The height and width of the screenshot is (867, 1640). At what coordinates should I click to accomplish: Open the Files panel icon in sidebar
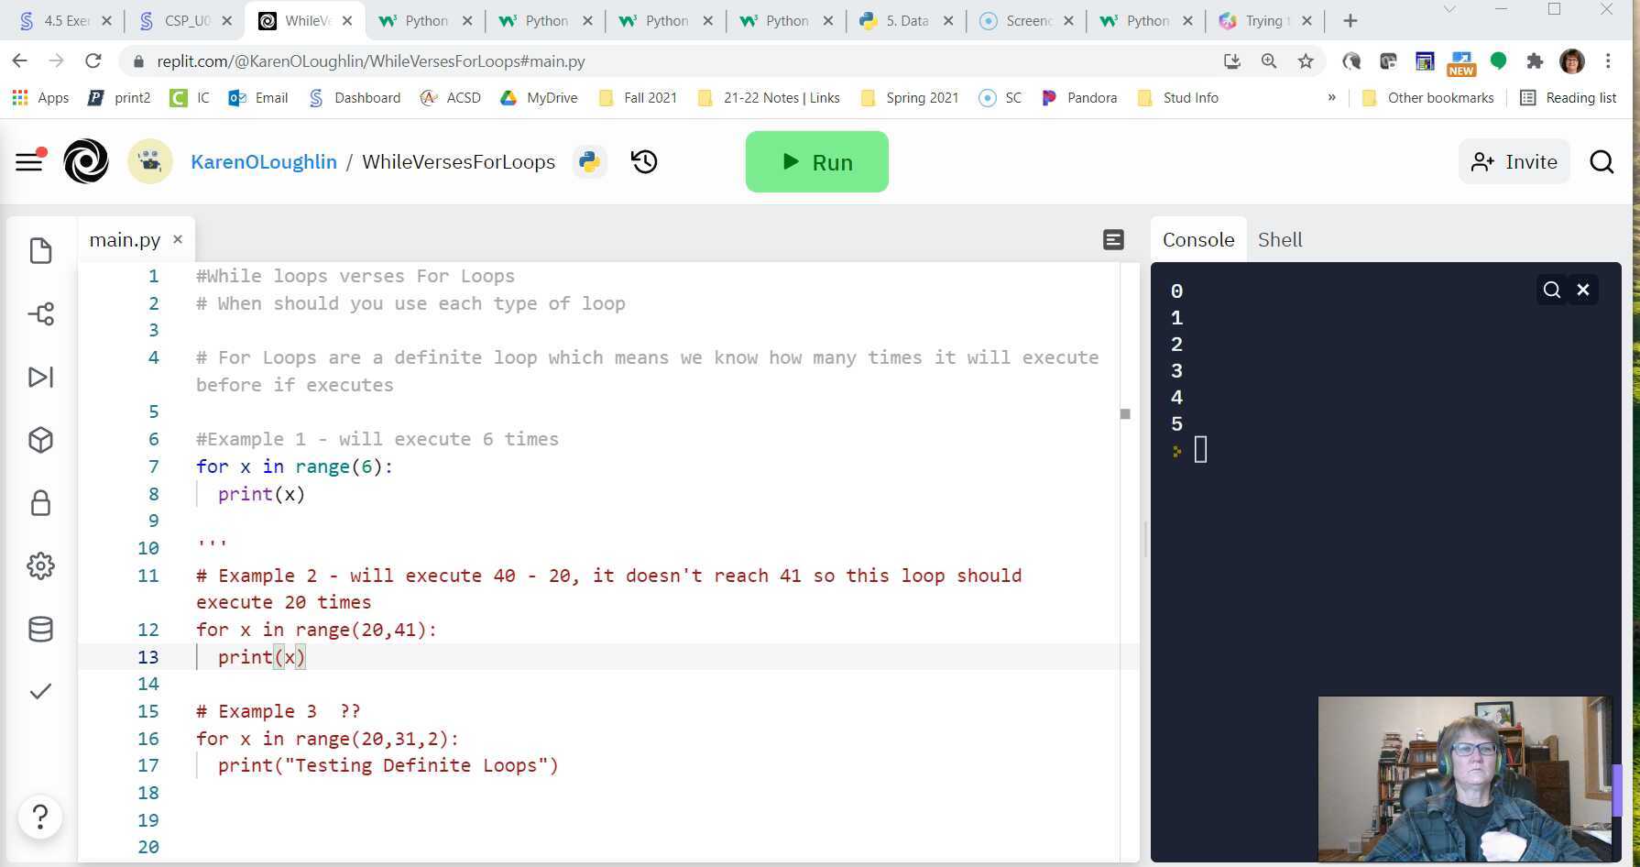click(40, 251)
